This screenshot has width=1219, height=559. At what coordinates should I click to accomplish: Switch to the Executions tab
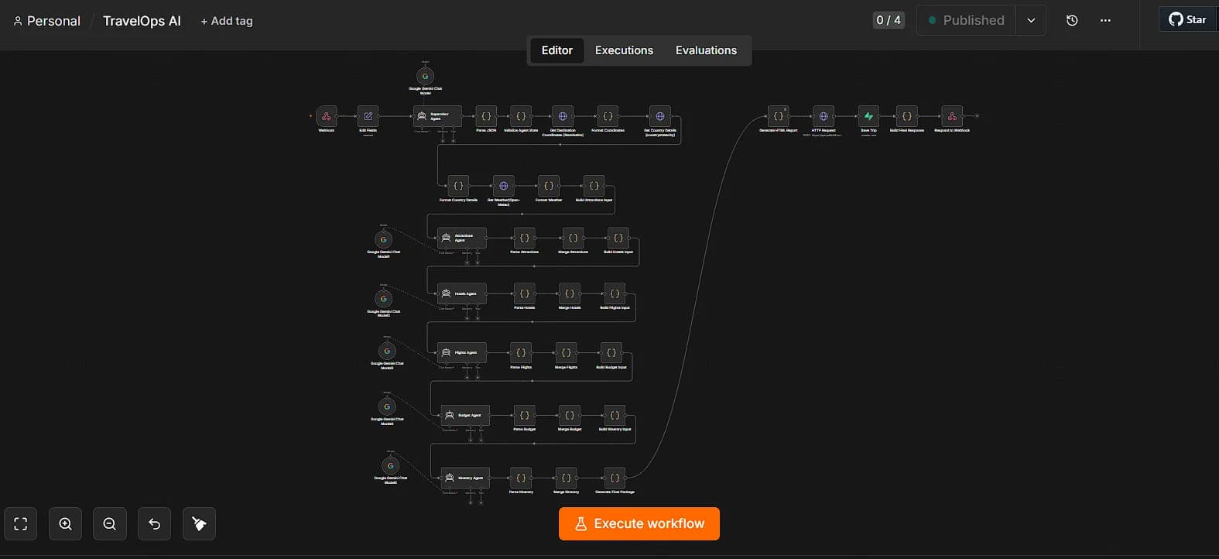coord(624,50)
